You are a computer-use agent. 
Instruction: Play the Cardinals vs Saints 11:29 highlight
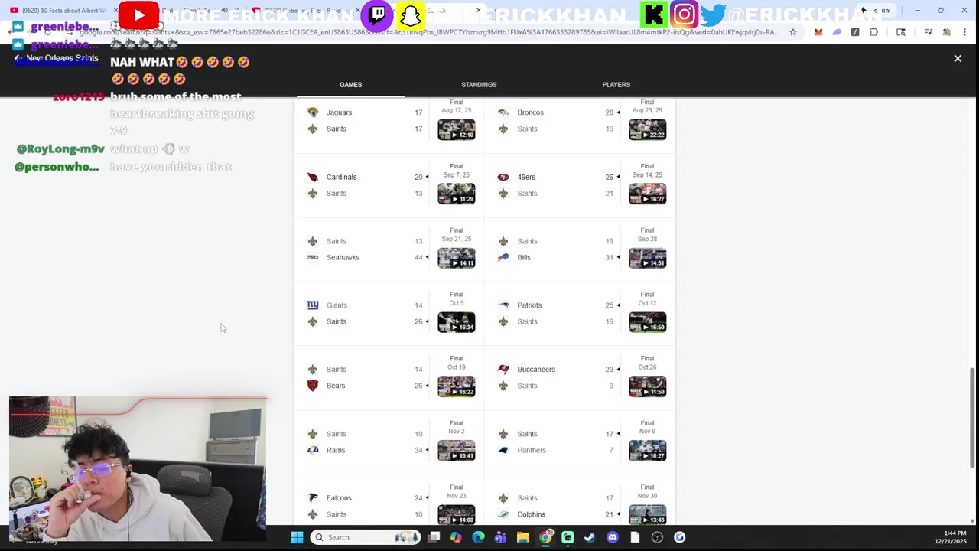456,194
